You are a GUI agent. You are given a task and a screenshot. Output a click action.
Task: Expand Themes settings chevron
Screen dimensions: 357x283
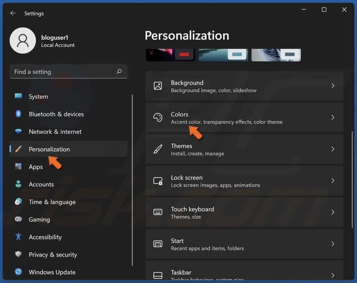(x=333, y=149)
